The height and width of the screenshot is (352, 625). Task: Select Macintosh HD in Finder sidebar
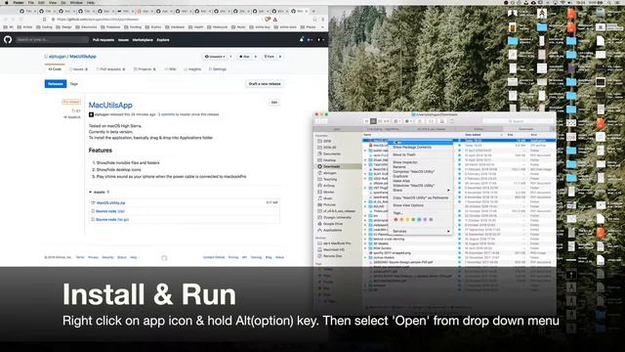click(334, 249)
